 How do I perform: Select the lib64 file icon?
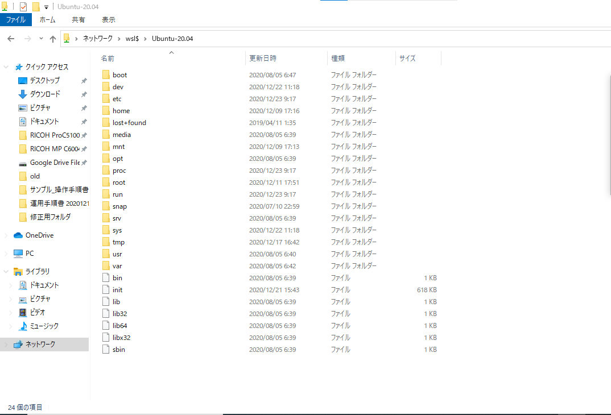click(x=106, y=325)
